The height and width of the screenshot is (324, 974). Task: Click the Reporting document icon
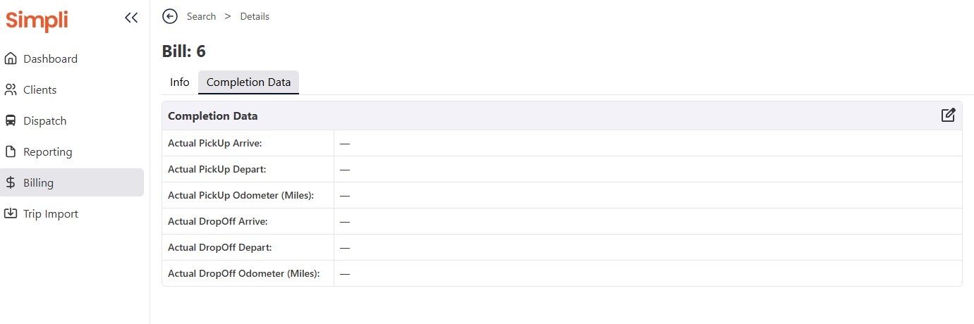(x=11, y=152)
